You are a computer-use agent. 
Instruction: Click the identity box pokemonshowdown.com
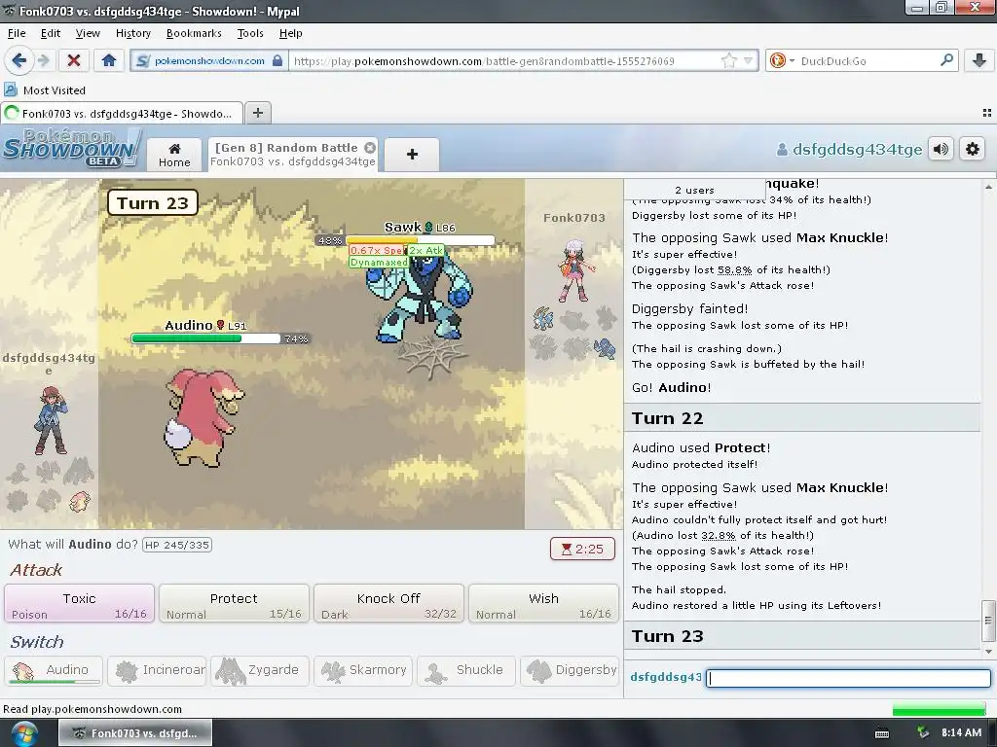point(209,61)
